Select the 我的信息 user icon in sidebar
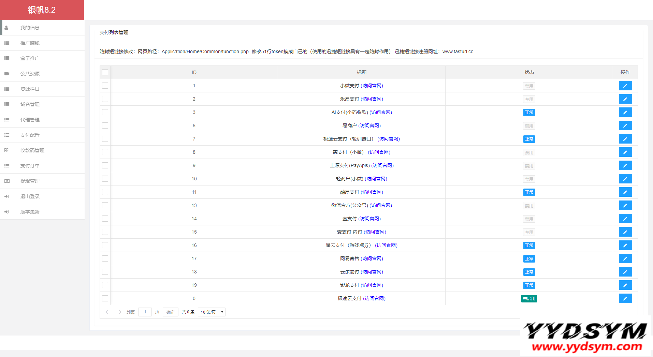This screenshot has width=653, height=357. point(6,28)
